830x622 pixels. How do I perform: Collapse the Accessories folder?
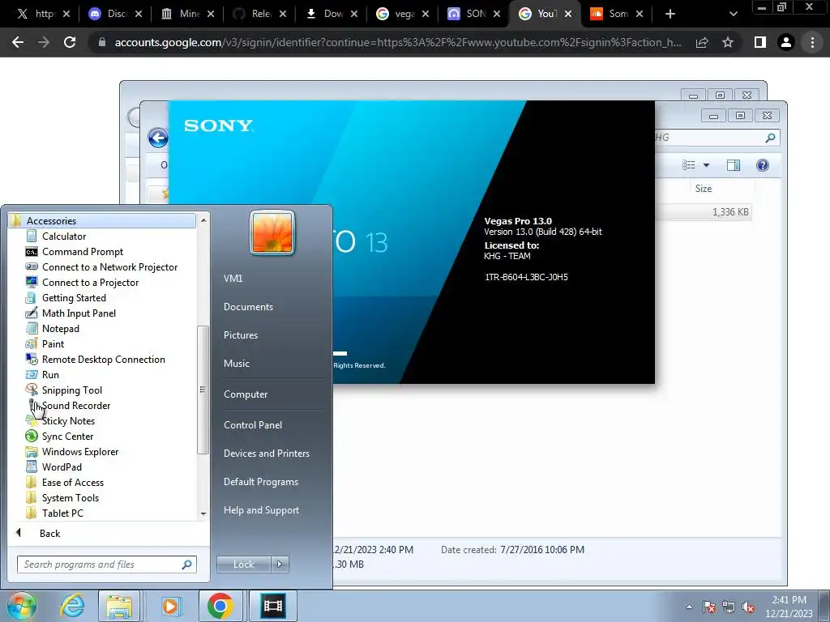[102, 220]
